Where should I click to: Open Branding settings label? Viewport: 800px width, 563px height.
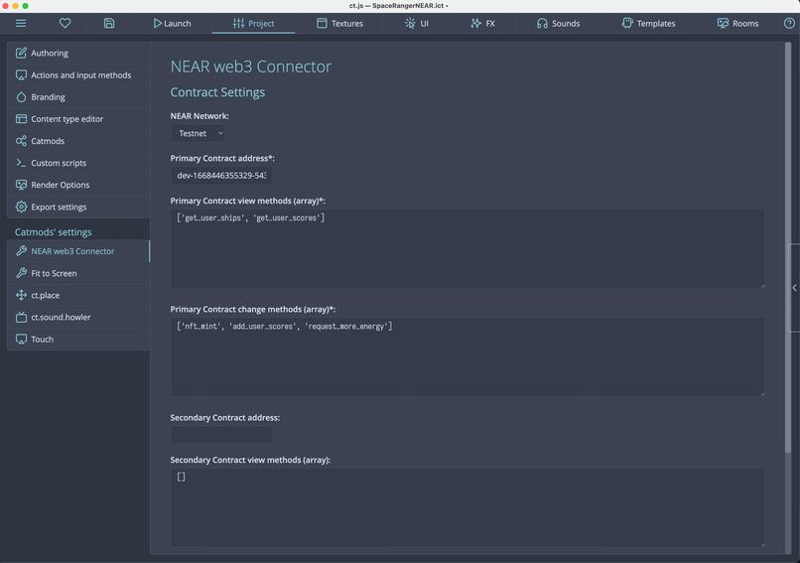click(x=48, y=97)
